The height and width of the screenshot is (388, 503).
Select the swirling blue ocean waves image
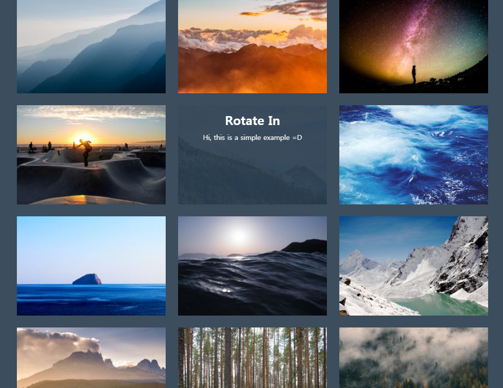(x=414, y=155)
